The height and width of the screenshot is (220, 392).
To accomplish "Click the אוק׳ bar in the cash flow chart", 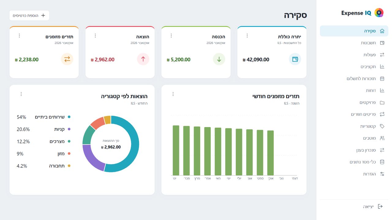I will pos(270,153).
